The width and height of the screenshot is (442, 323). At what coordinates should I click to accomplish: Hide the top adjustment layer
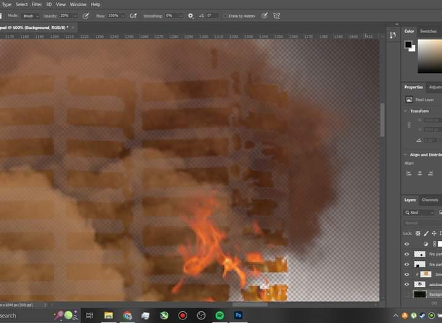click(406, 244)
